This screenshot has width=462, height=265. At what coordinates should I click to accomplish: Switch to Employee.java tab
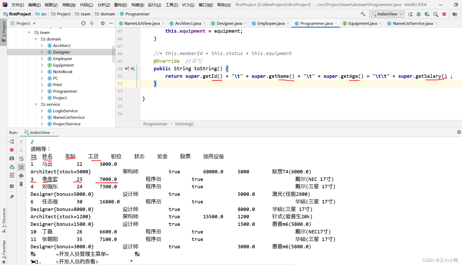271,23
